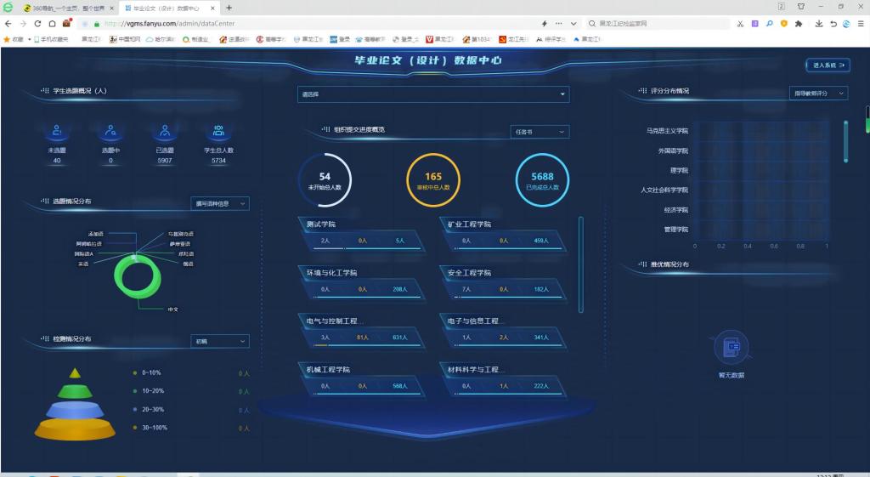Expand the 任务书 dropdown
Viewport: 870px width, 477px height.
click(540, 132)
